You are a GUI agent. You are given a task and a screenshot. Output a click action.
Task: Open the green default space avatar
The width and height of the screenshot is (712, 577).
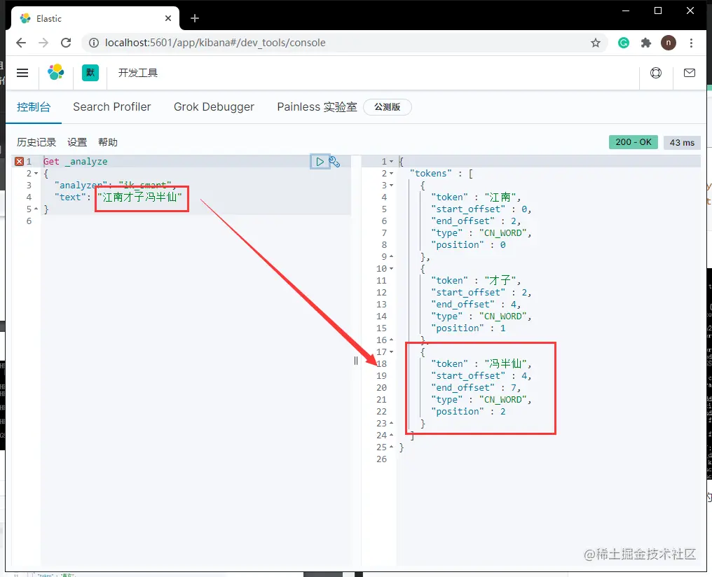(x=90, y=73)
